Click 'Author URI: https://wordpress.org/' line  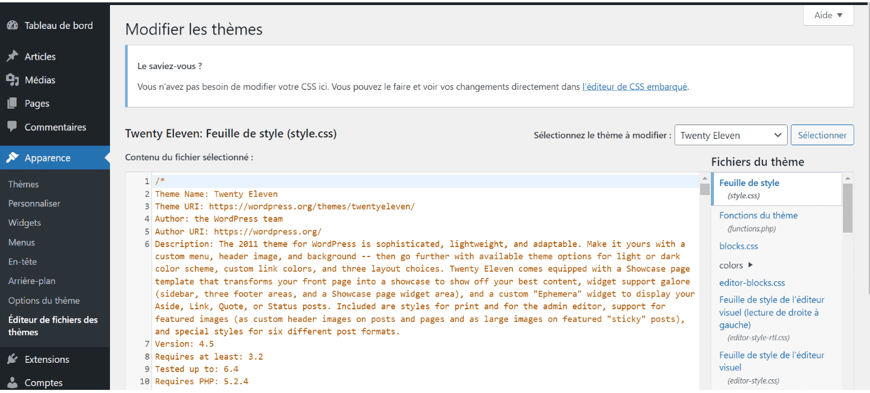[x=238, y=231]
